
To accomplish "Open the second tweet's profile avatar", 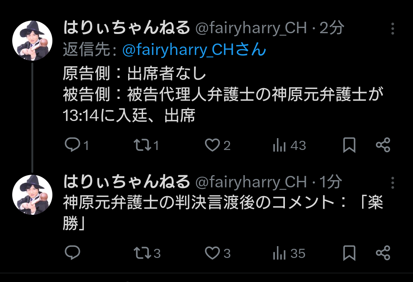I will 32,195.
